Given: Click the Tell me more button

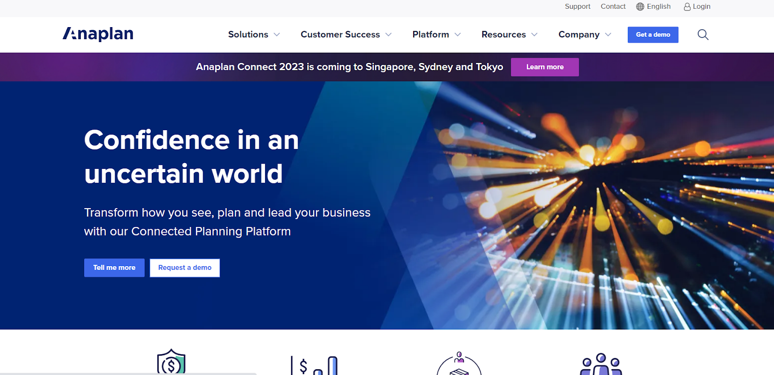Looking at the screenshot, I should tap(114, 268).
